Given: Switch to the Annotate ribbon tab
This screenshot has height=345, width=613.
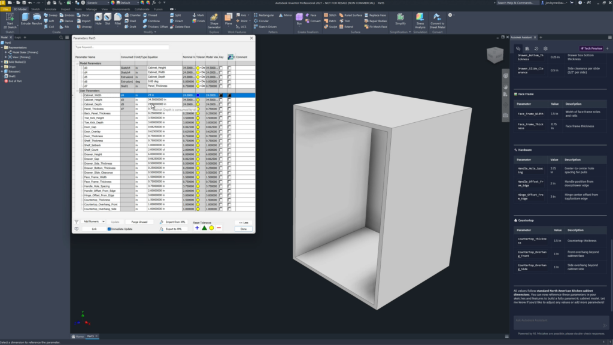Looking at the screenshot, I should (50, 9).
